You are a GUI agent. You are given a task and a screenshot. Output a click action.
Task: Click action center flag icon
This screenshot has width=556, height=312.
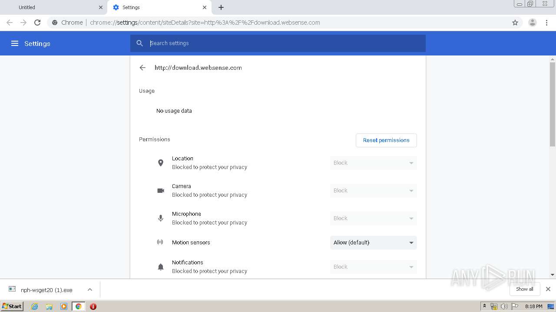[x=515, y=306]
